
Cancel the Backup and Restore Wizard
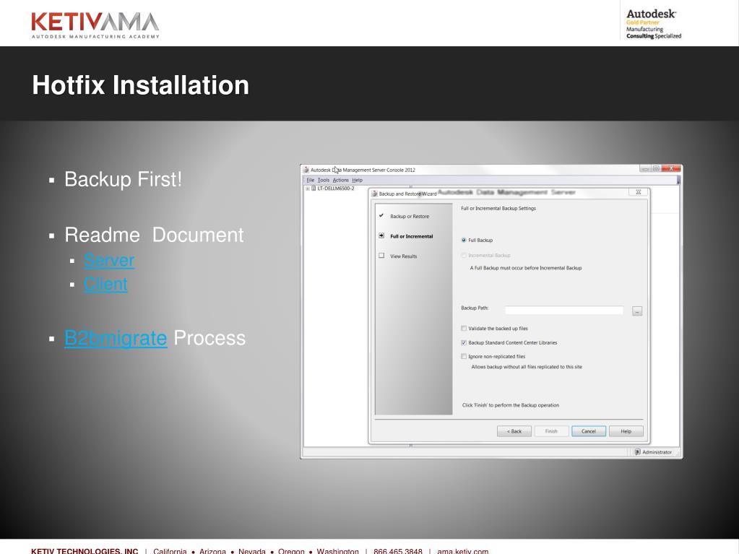coord(589,431)
